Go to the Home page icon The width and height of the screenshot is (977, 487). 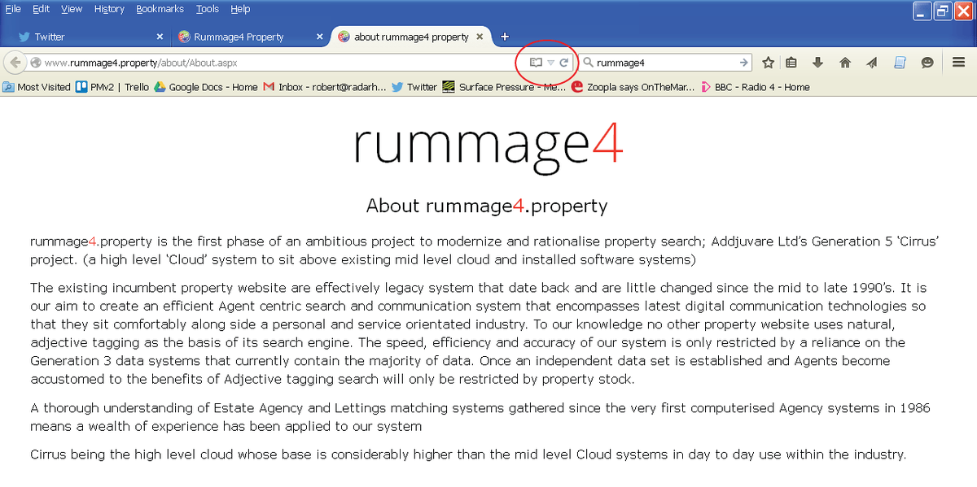(845, 63)
